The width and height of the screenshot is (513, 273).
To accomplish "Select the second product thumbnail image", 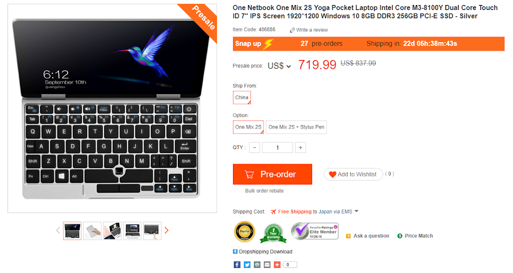I will [x=92, y=230].
